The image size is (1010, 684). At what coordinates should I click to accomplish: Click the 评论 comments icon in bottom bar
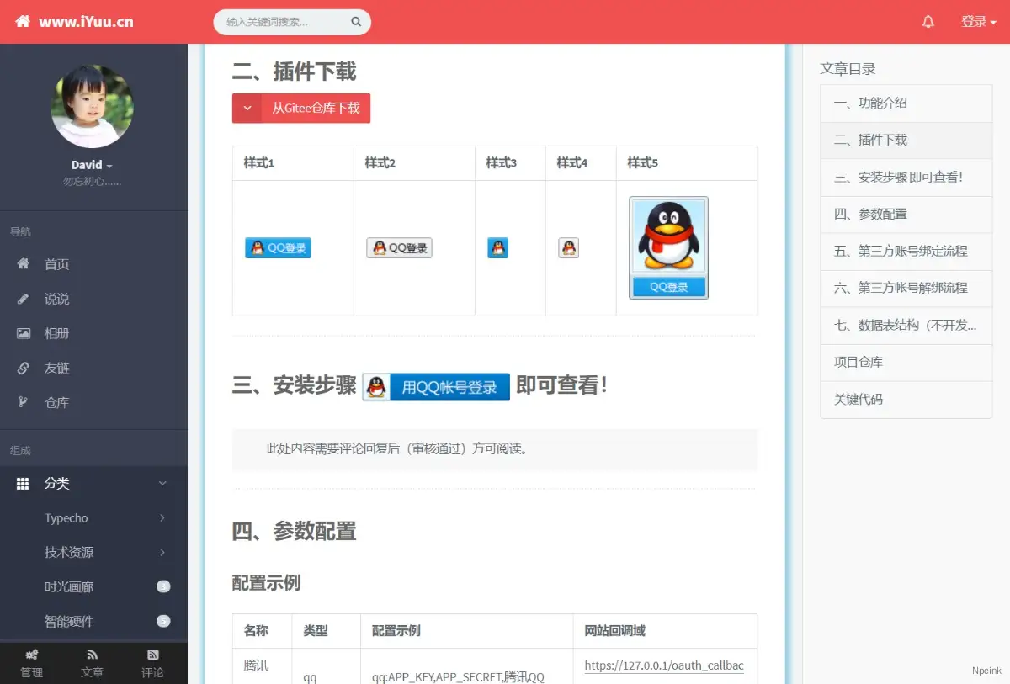[x=152, y=654]
